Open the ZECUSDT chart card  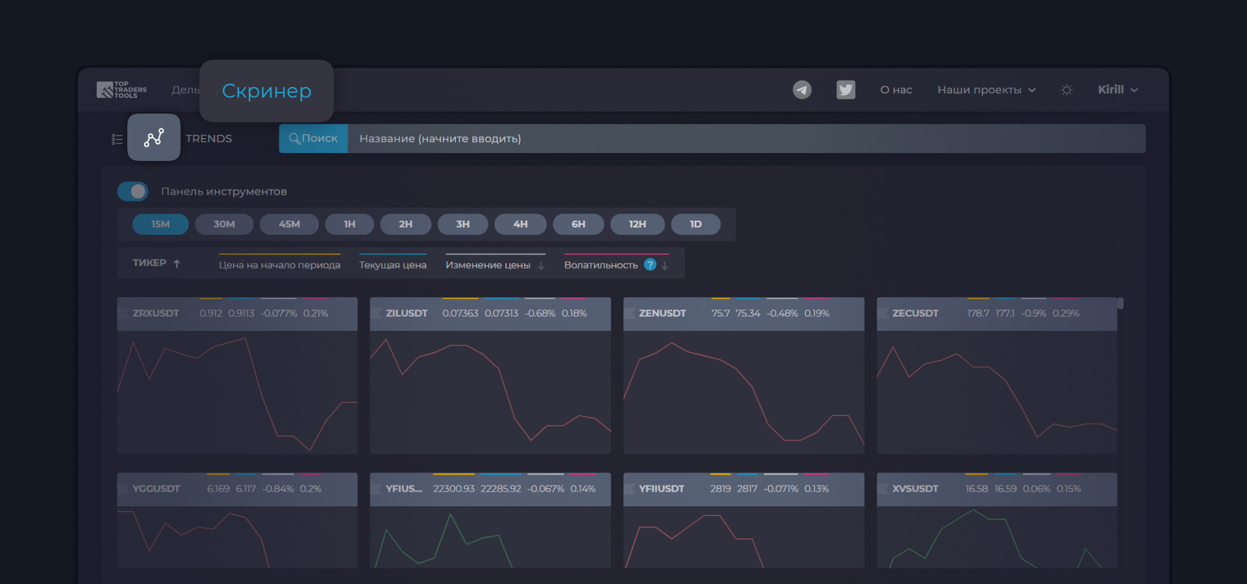click(997, 376)
